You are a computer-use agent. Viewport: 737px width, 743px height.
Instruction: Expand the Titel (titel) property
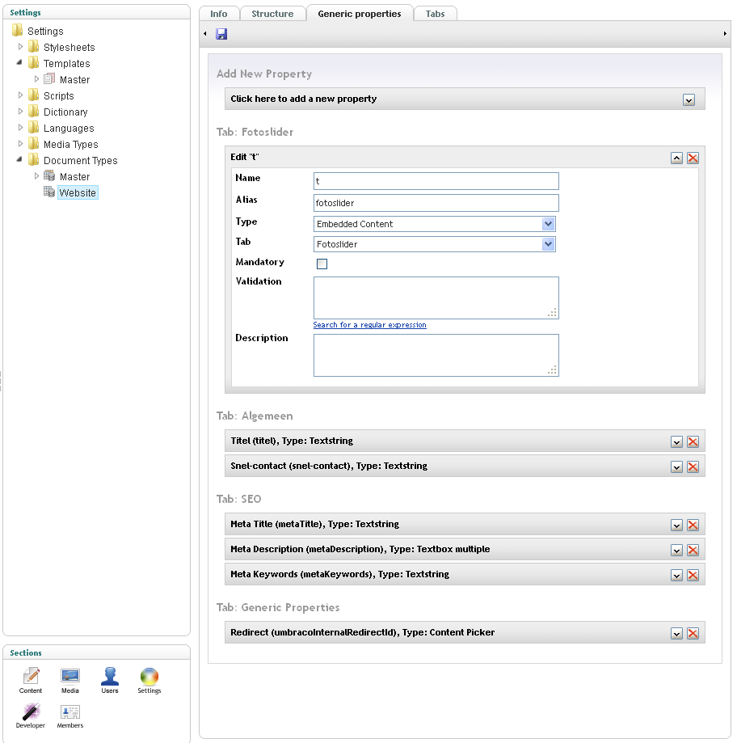click(677, 442)
